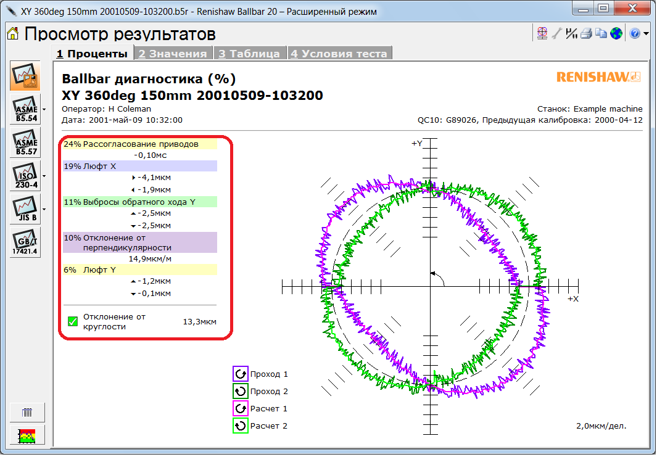Viewport: 657px width, 457px height.
Task: Select the 6% Люфт Y row
Action: tap(140, 270)
